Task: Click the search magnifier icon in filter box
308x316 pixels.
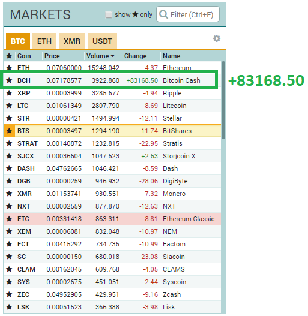Action: [163, 14]
